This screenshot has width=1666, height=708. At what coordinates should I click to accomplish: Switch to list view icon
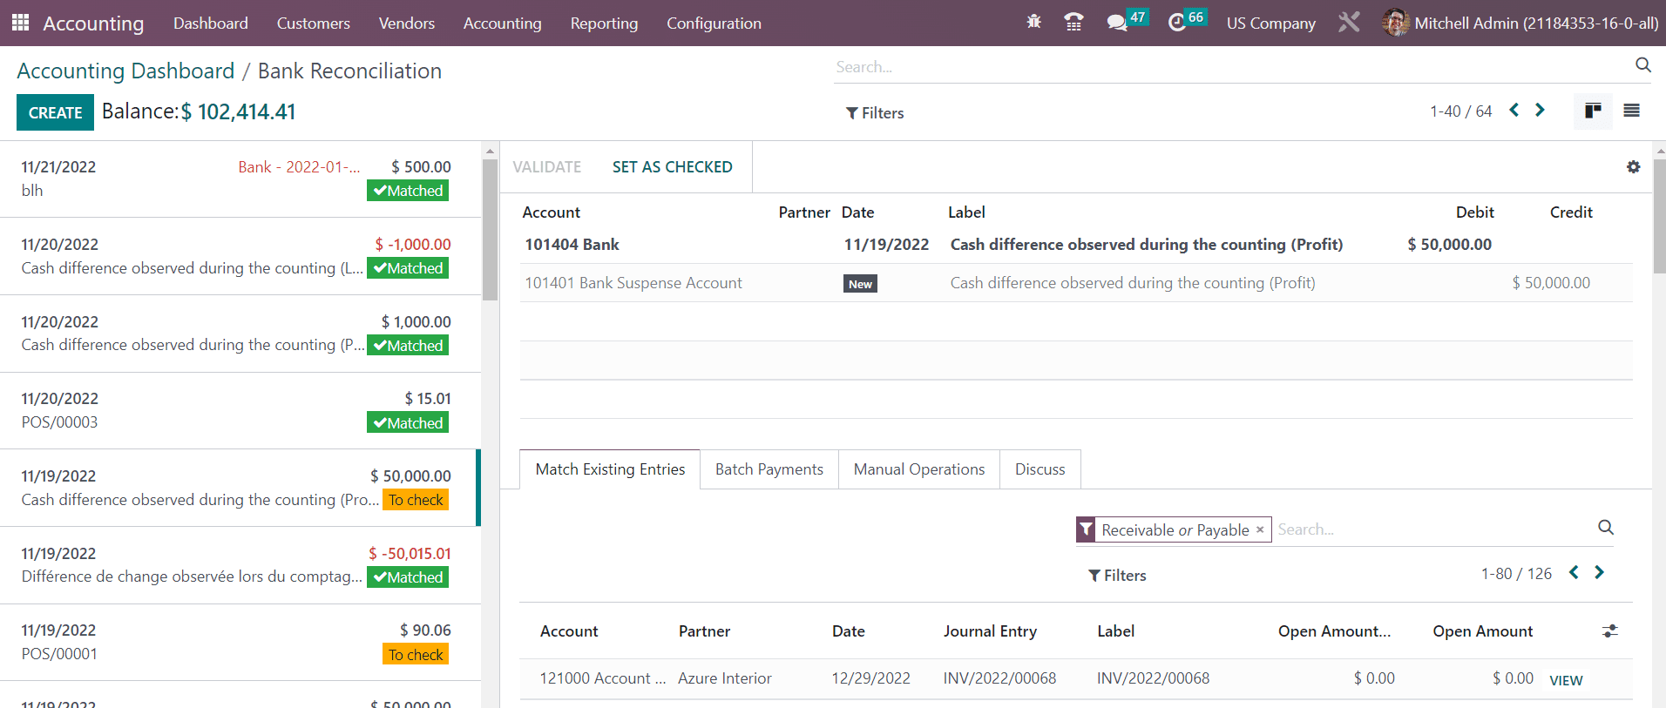pos(1631,111)
